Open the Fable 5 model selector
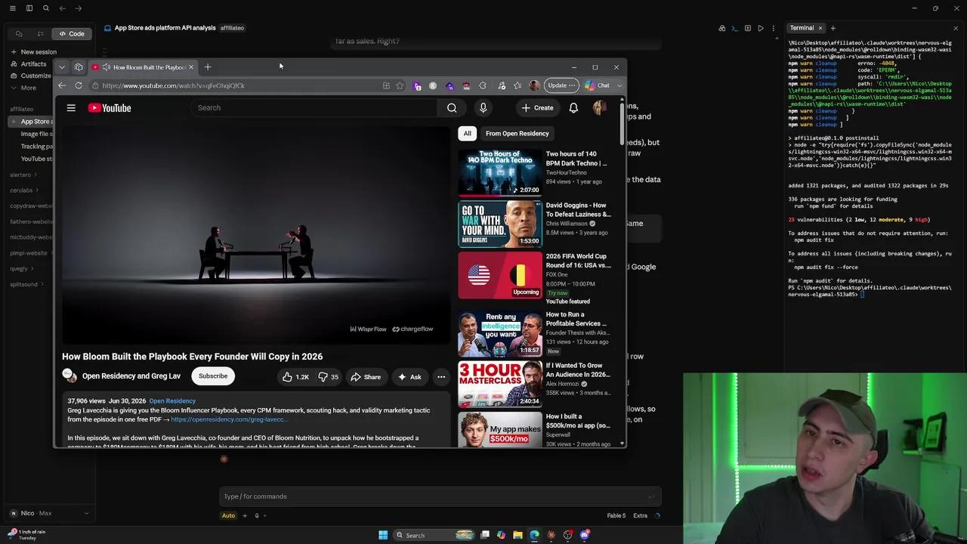Viewport: 967px width, 544px height. pyautogui.click(x=616, y=515)
